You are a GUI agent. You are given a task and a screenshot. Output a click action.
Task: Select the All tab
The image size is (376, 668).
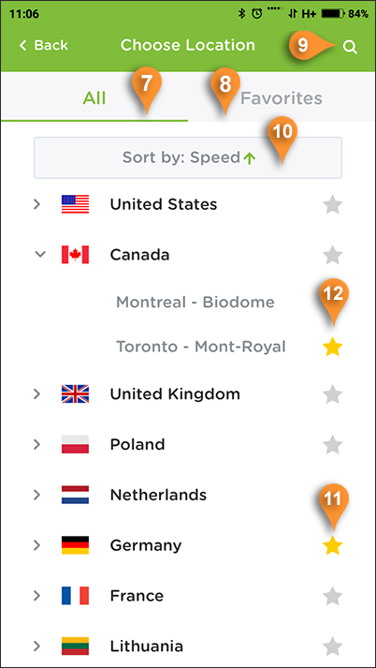(x=94, y=98)
